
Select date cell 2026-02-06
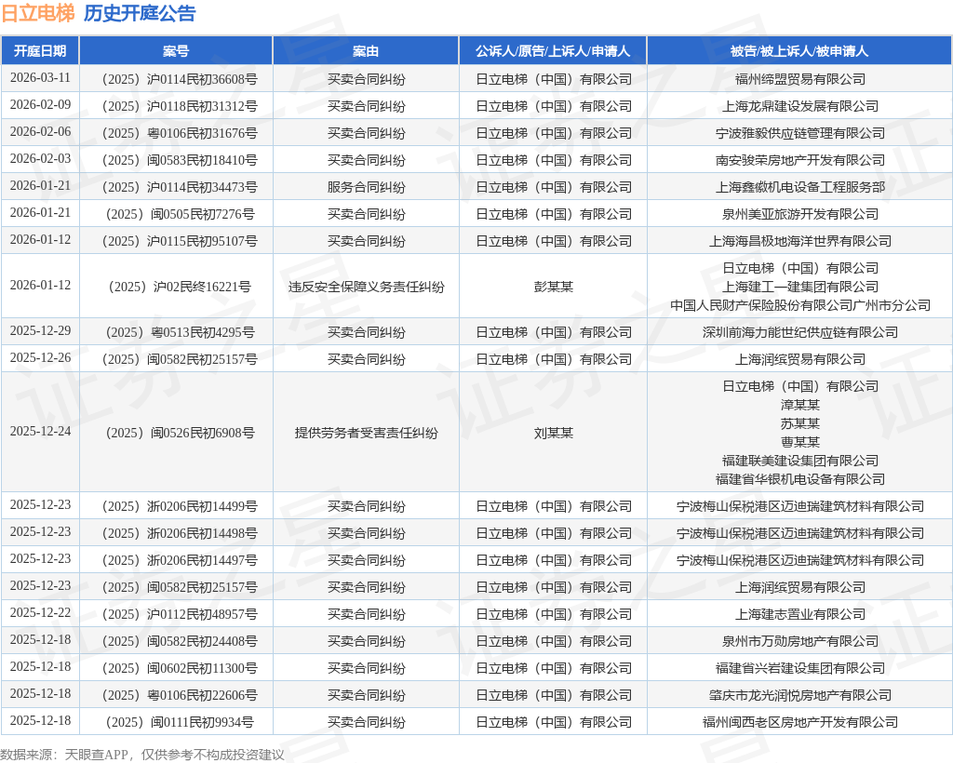point(40,132)
